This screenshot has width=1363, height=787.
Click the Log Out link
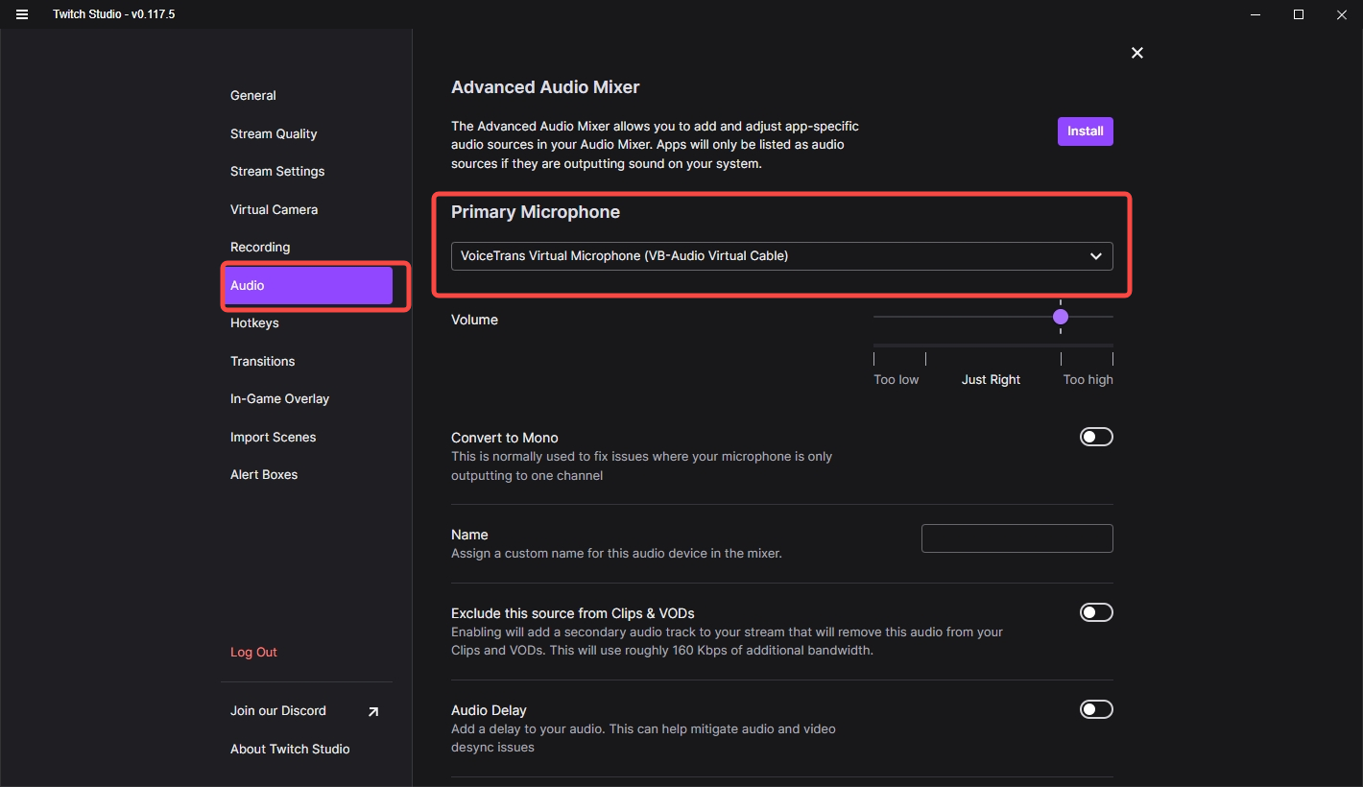tap(253, 653)
